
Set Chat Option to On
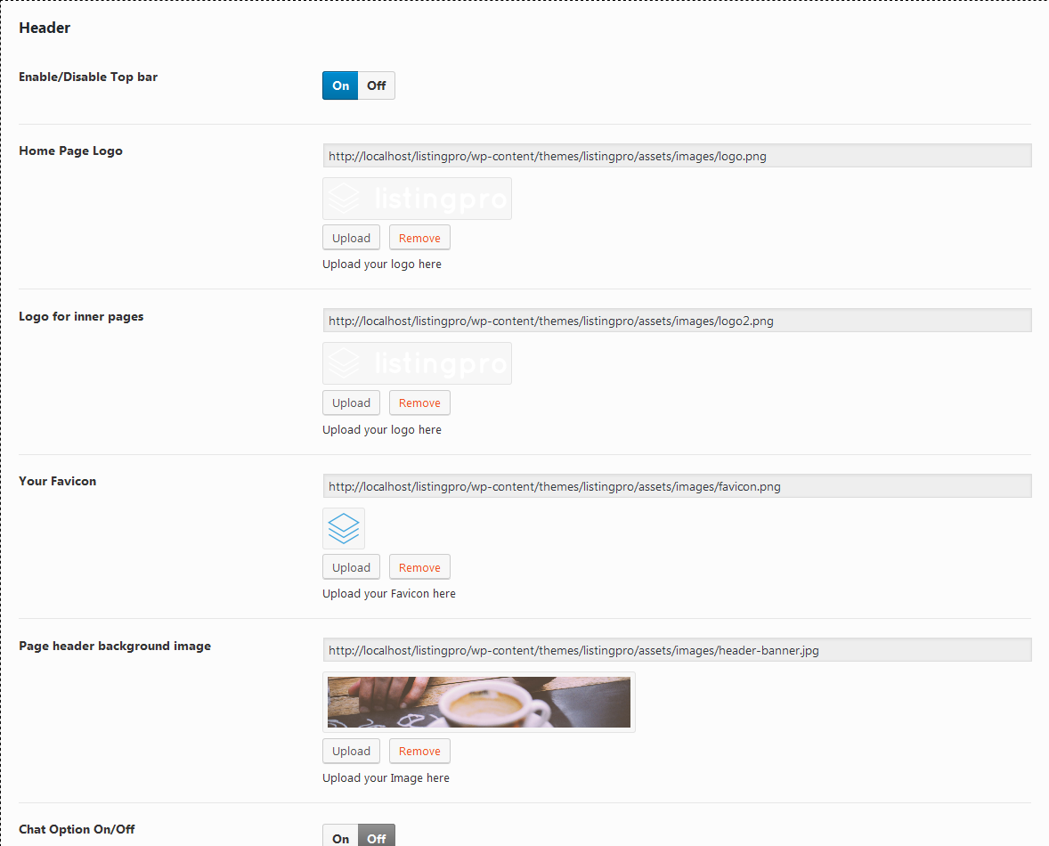340,837
